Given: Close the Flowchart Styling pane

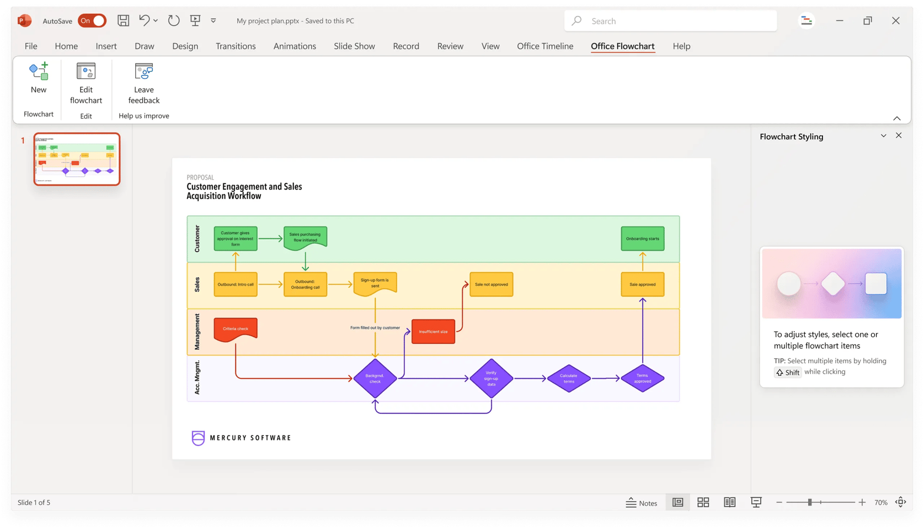Looking at the screenshot, I should coord(899,136).
